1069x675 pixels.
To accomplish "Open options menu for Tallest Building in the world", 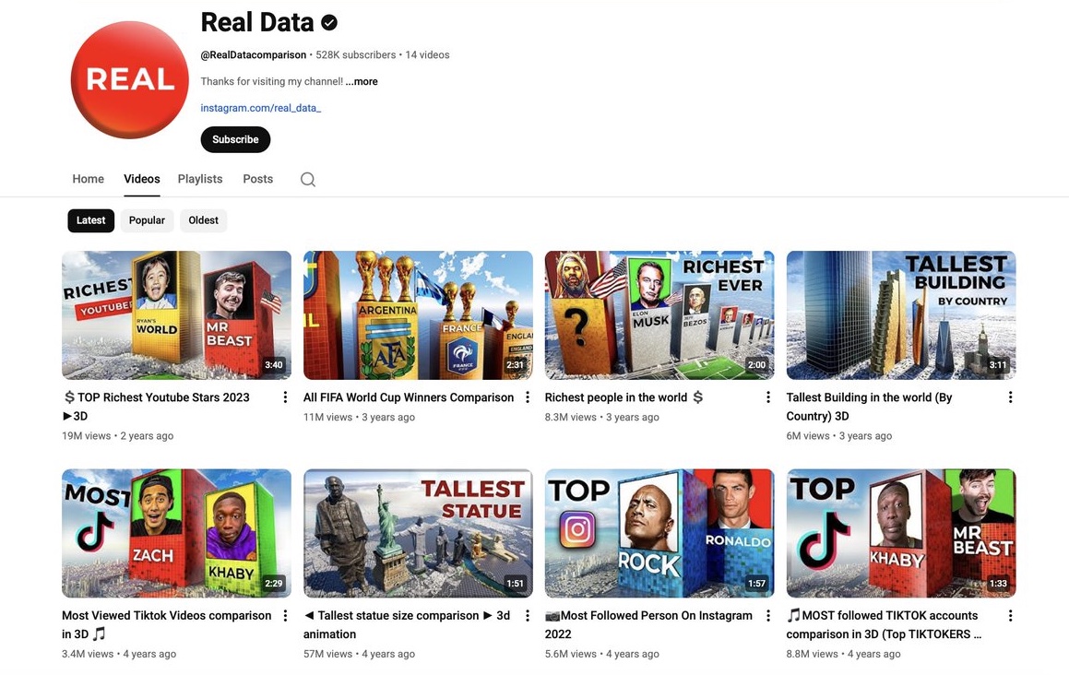I will 1010,397.
